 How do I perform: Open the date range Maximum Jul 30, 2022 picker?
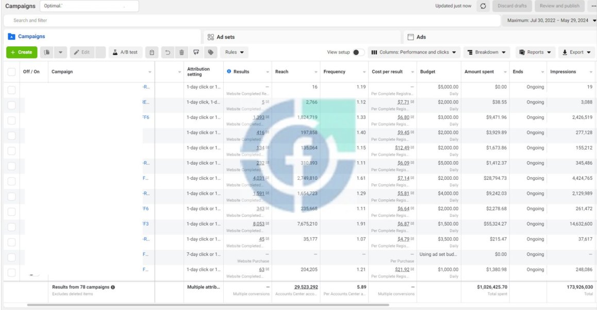(550, 21)
